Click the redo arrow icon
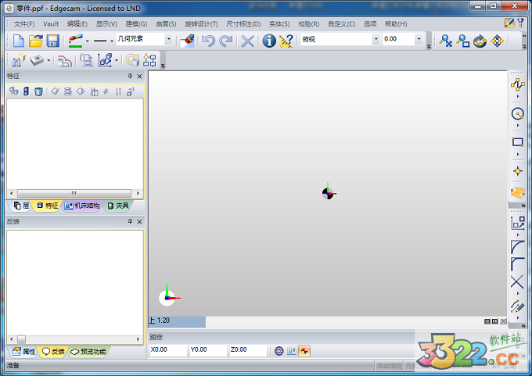Image resolution: width=532 pixels, height=376 pixels. pos(225,41)
